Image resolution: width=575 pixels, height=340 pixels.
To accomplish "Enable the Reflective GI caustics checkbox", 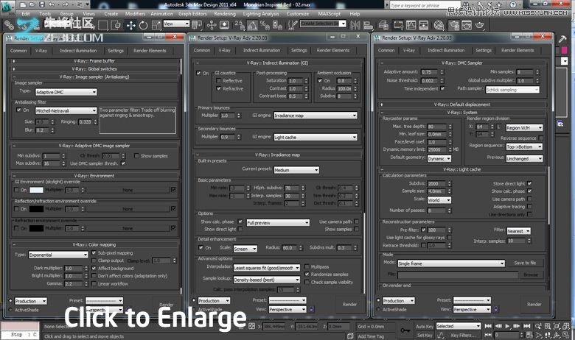I will click(218, 80).
